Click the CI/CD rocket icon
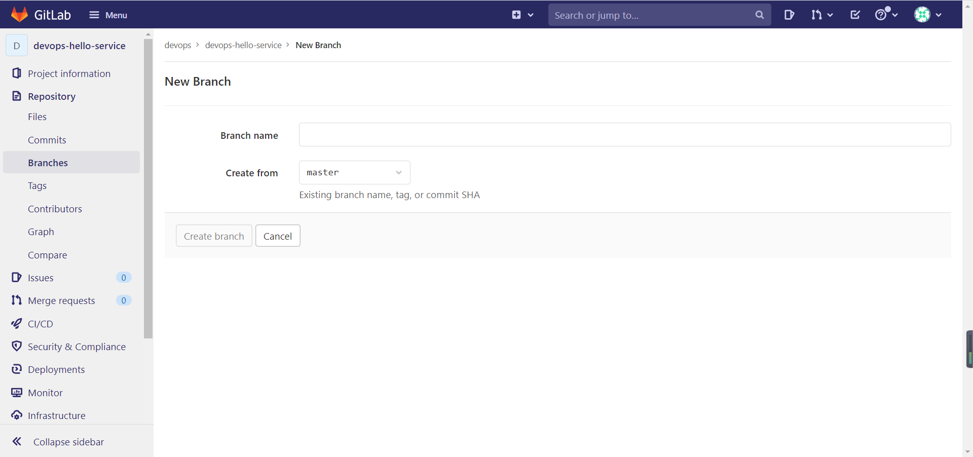This screenshot has height=457, width=973. 17,323
